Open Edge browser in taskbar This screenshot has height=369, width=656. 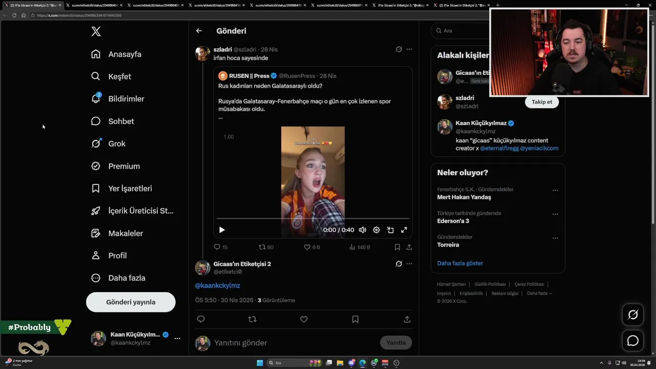[x=363, y=363]
